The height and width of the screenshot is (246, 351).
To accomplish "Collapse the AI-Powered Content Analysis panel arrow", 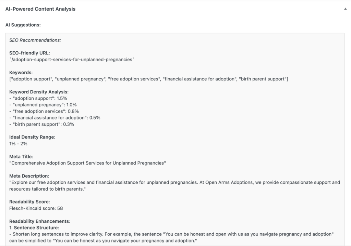I will click(x=345, y=9).
